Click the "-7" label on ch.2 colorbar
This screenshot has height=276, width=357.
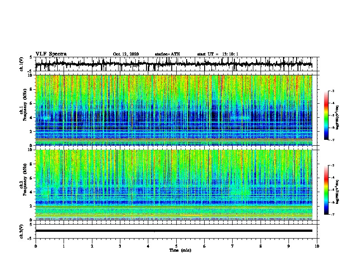tap(332, 214)
